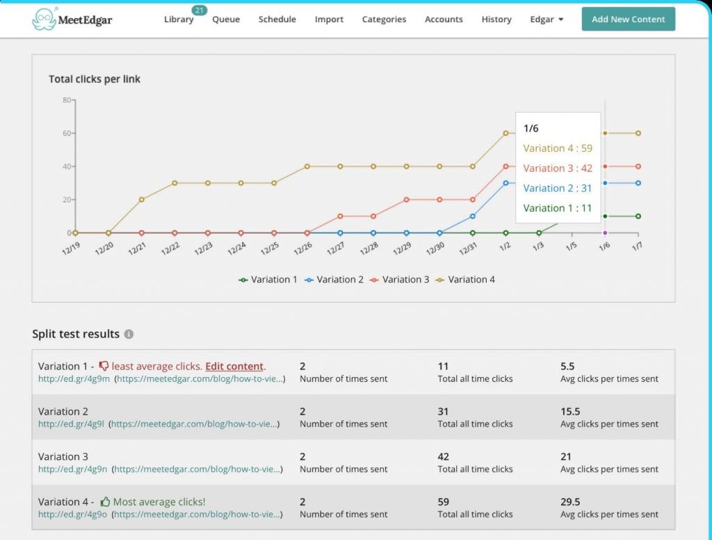Open the Categories page
This screenshot has height=540, width=712.
[384, 19]
